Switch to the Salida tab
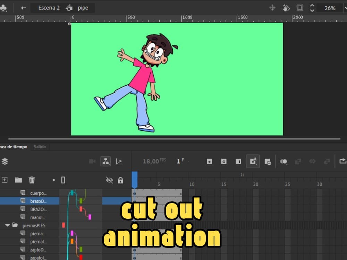Image resolution: width=347 pixels, height=260 pixels. [x=40, y=147]
